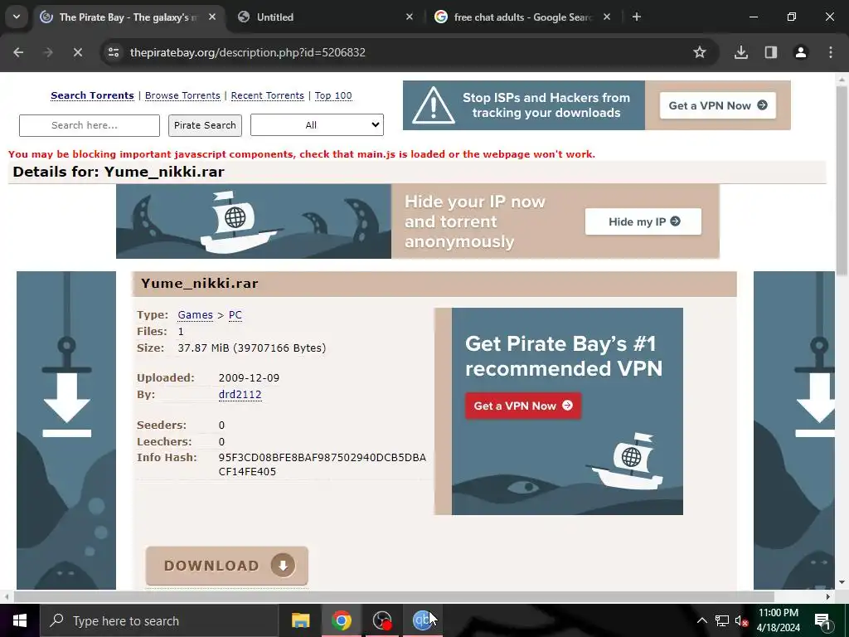The image size is (849, 637).
Task: Click the left download arrow side banner
Action: tap(66, 430)
